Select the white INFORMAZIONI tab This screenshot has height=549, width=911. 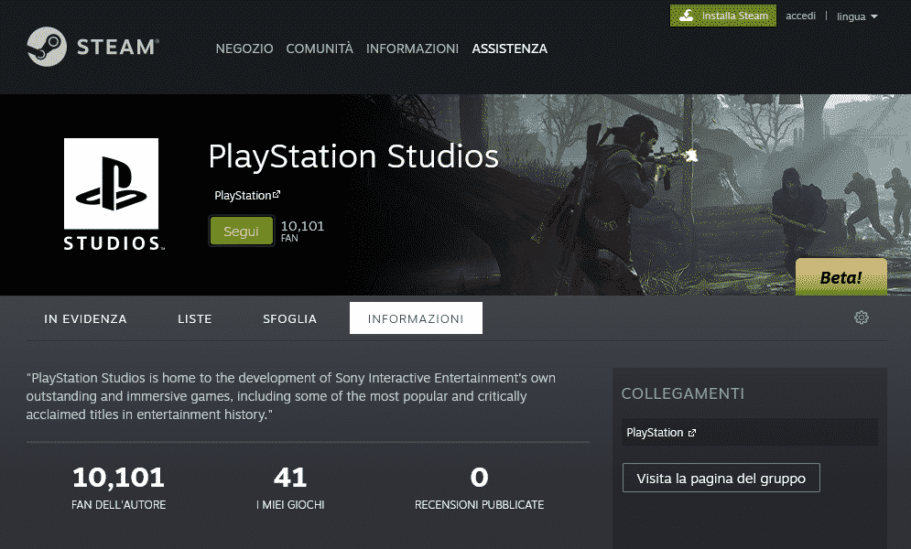(x=416, y=319)
